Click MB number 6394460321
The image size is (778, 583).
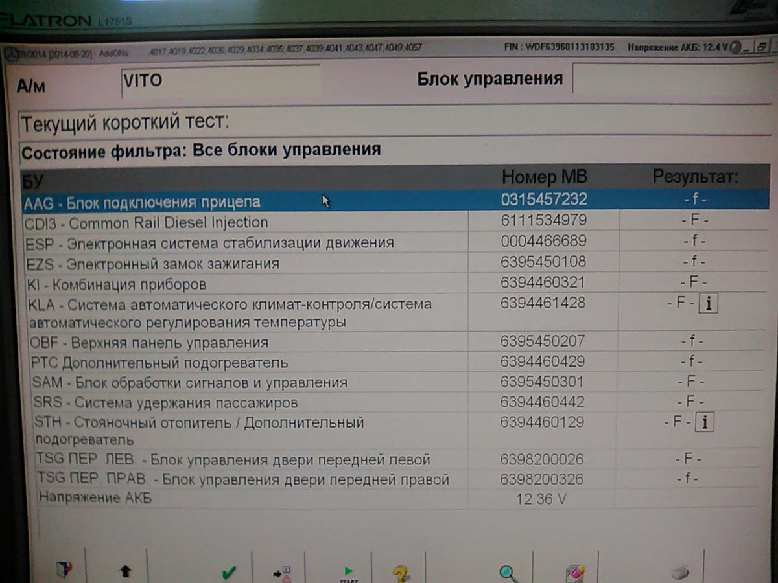pyautogui.click(x=543, y=282)
